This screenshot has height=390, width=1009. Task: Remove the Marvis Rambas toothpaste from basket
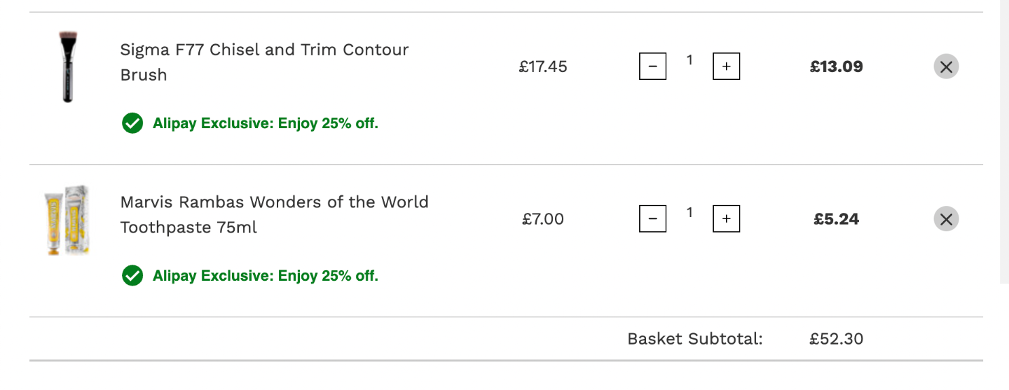(946, 219)
